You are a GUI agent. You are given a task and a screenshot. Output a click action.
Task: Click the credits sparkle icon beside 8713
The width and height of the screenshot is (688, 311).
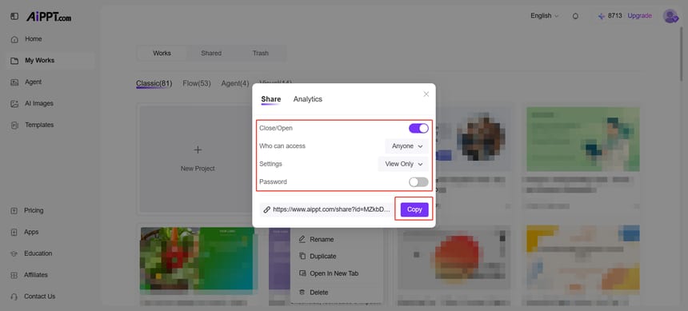(x=601, y=16)
